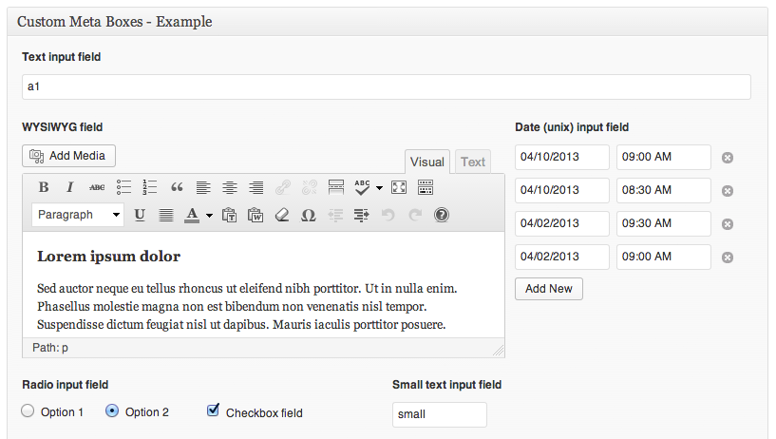Image resolution: width=776 pixels, height=439 pixels.
Task: Center align the text
Action: [230, 187]
